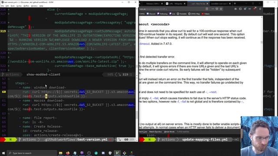
Task: Open the Discord bookmark
Action: (151, 14)
